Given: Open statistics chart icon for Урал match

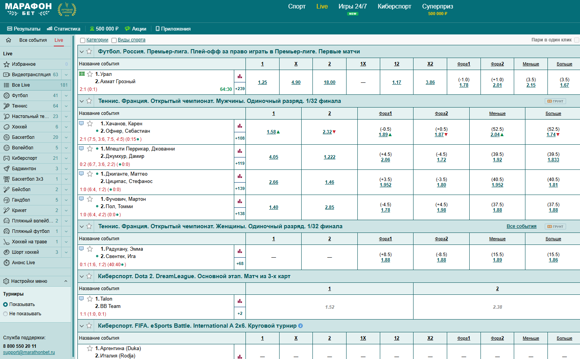Looking at the screenshot, I should click(240, 76).
